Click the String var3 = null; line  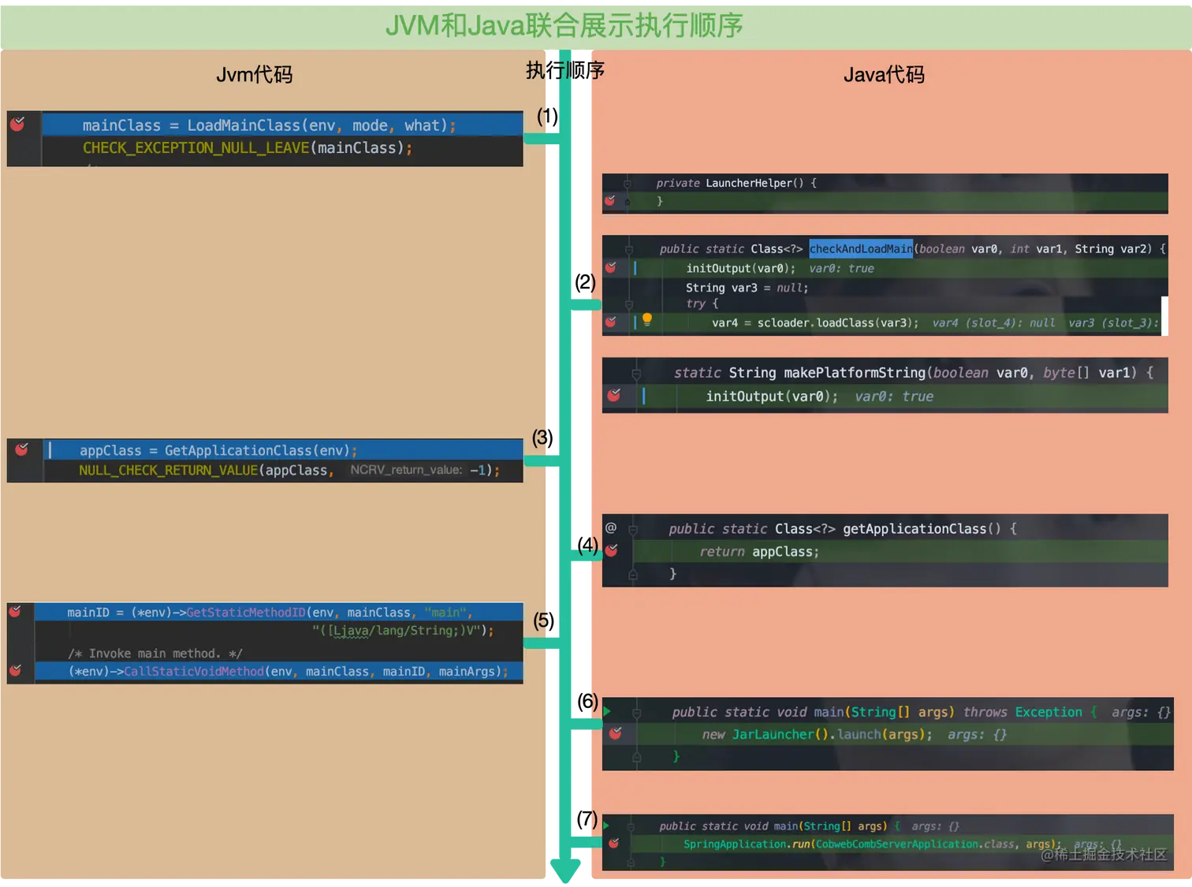(x=747, y=288)
